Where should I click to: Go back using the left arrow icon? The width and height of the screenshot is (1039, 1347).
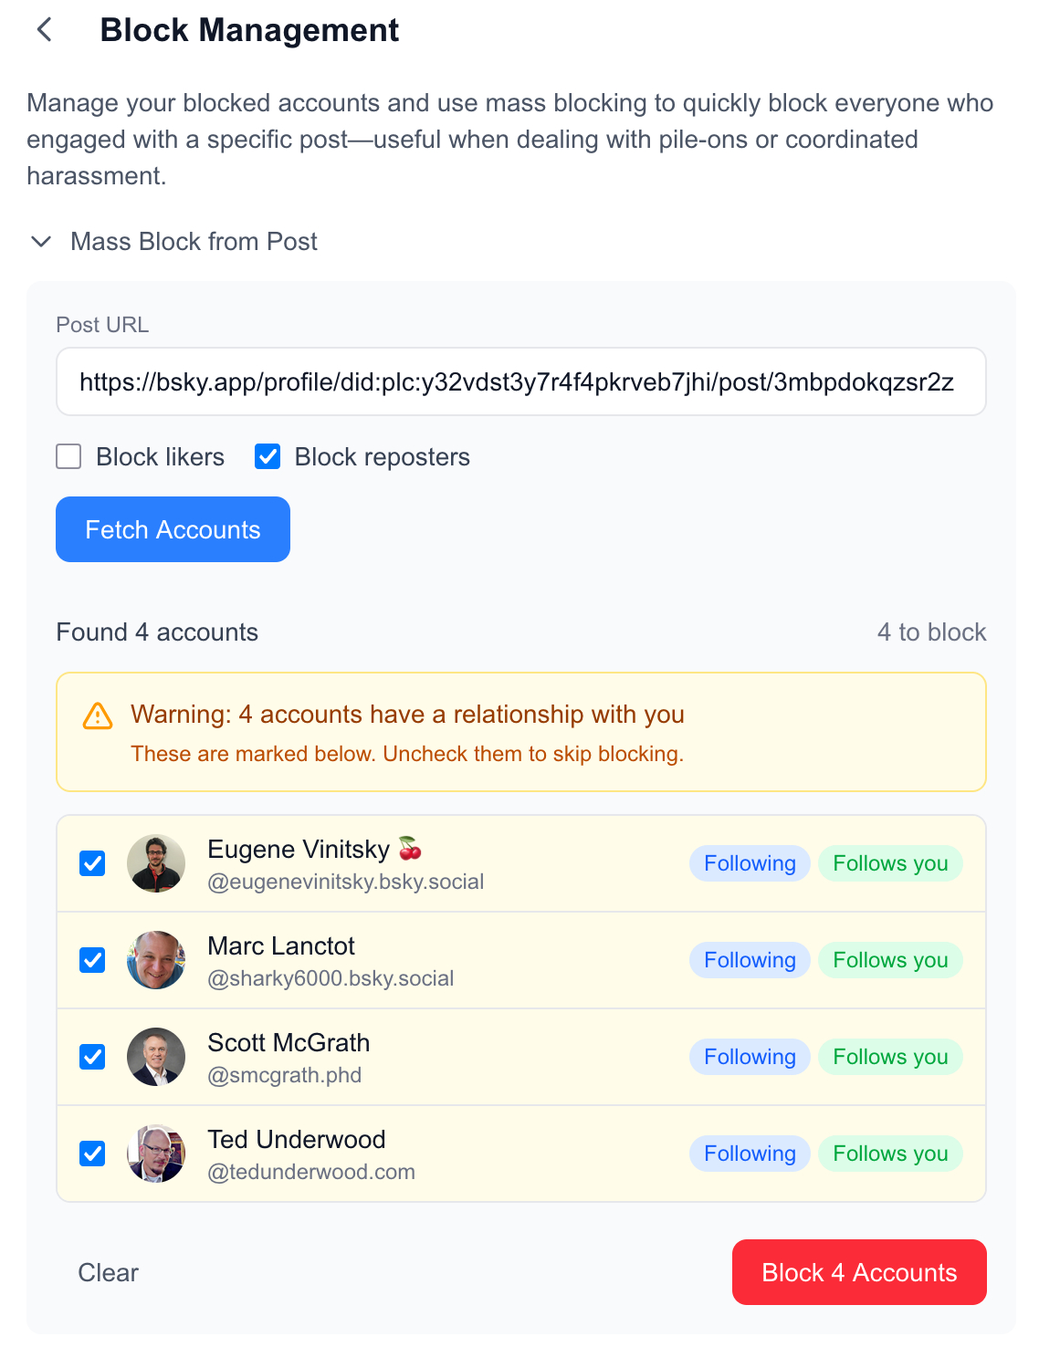(x=44, y=30)
